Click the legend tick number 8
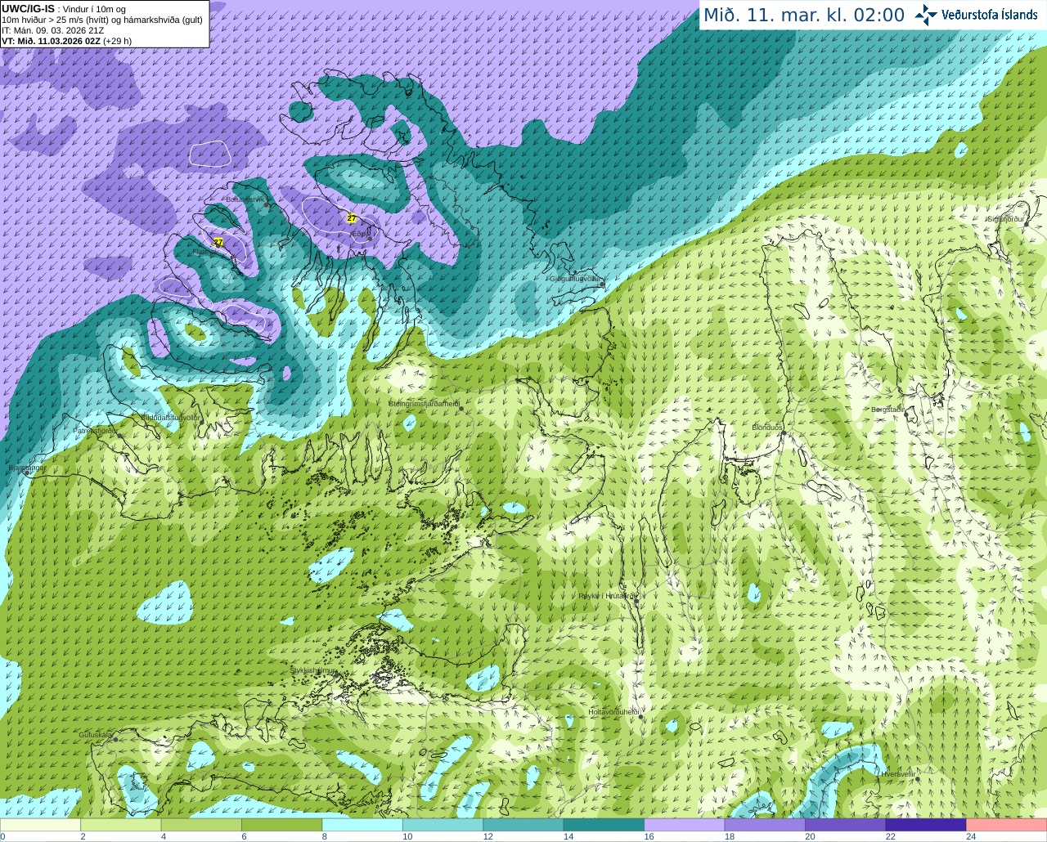This screenshot has height=842, width=1047. [325, 836]
